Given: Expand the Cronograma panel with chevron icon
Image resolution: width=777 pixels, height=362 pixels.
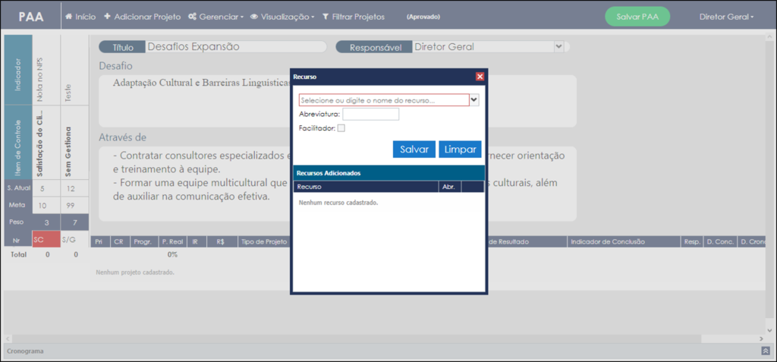Looking at the screenshot, I should (765, 351).
